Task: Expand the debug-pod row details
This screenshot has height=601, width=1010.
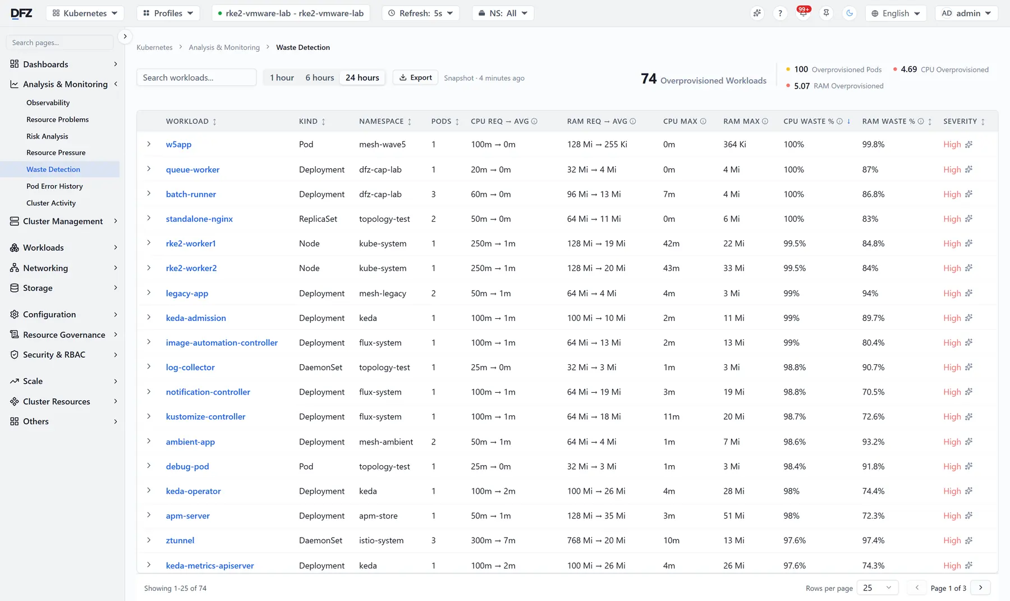Action: (x=149, y=466)
